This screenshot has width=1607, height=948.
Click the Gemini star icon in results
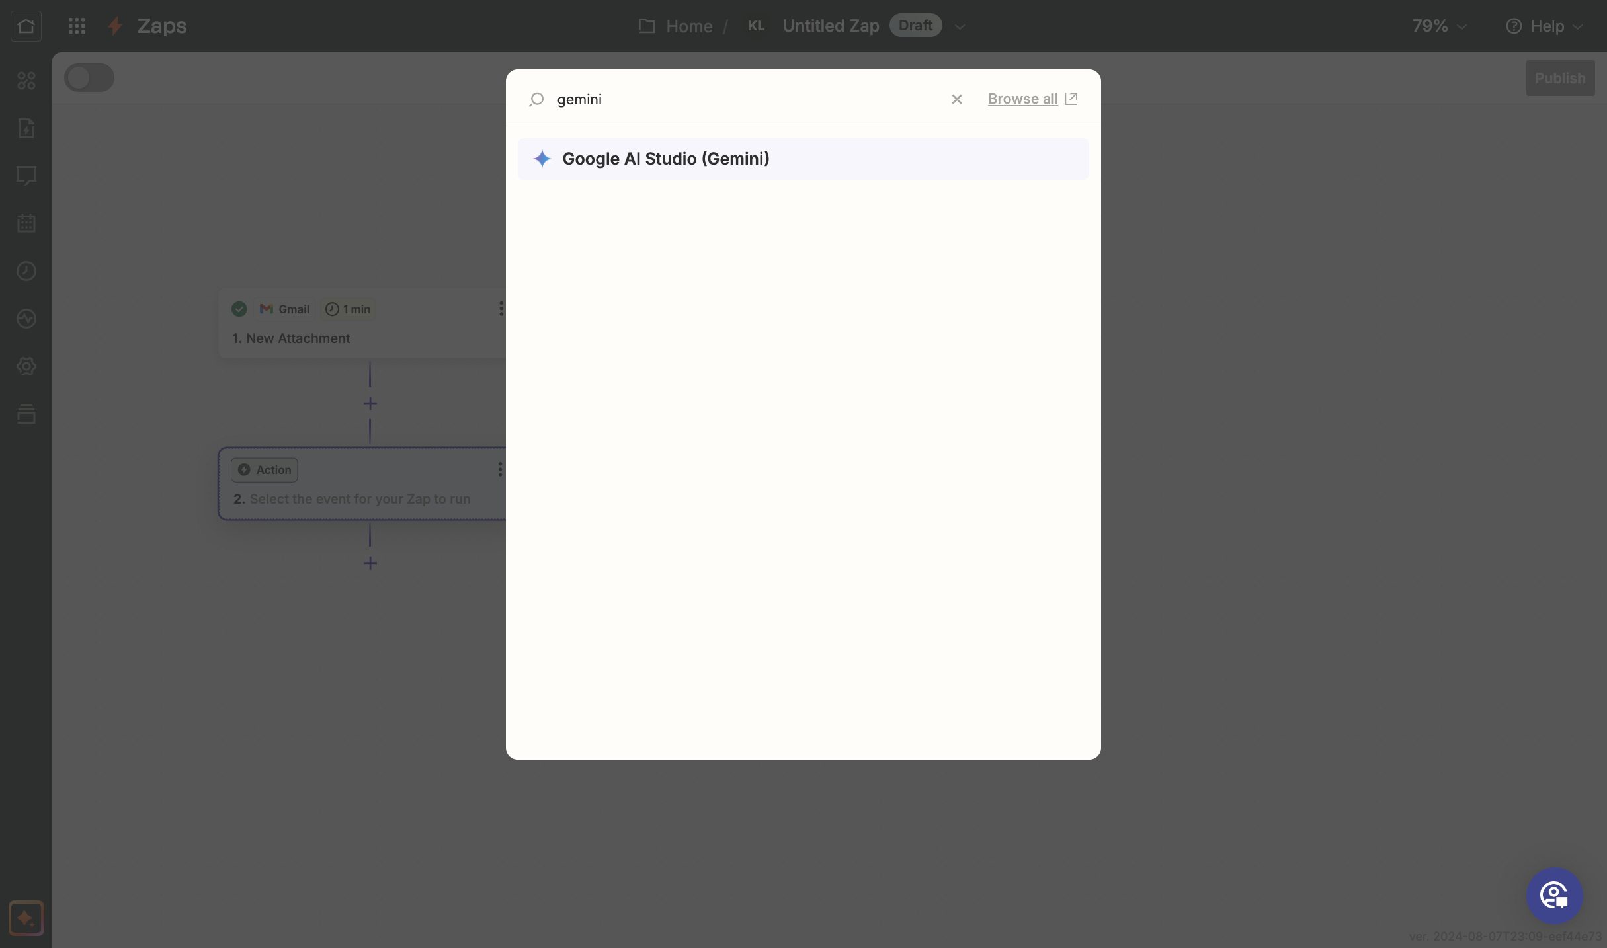[x=542, y=159]
